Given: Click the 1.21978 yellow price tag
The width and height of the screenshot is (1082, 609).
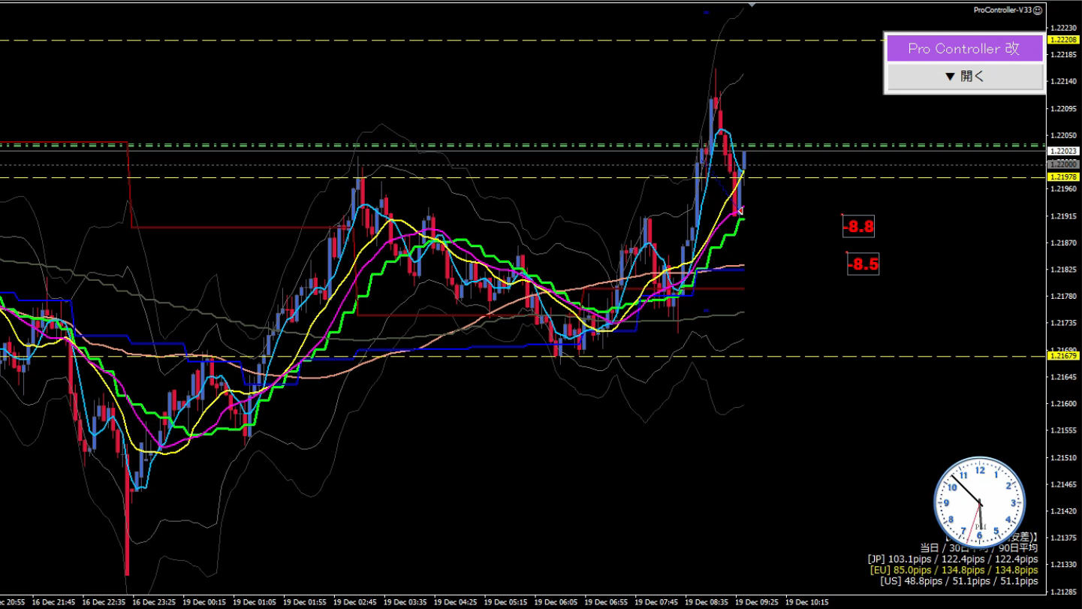Looking at the screenshot, I should [x=1062, y=177].
